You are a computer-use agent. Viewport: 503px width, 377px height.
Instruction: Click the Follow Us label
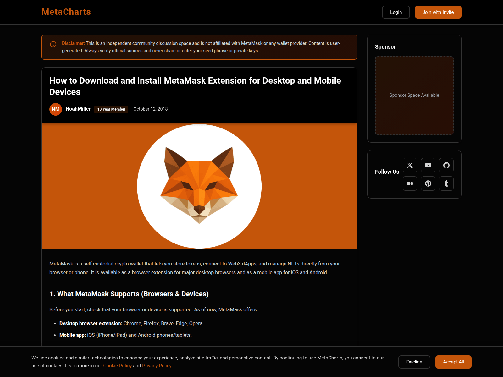point(387,172)
